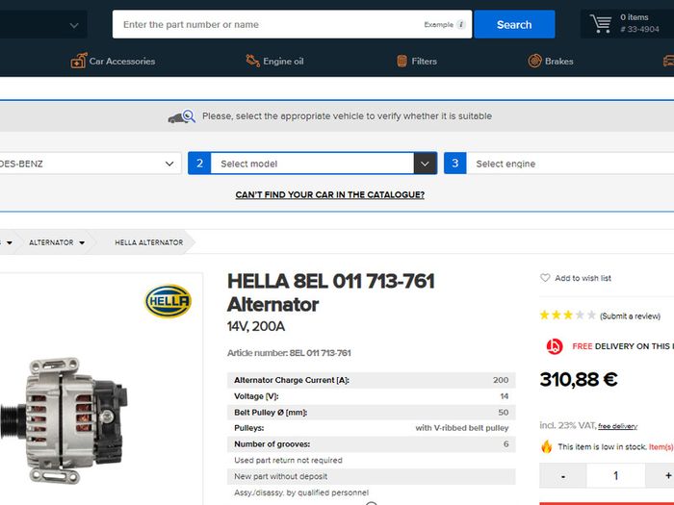Screen dimensions: 674x505
Task: Open the Engine oil category
Action: [274, 61]
